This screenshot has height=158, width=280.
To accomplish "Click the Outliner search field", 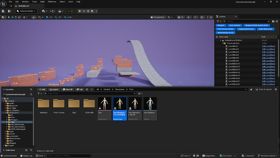I will [247, 21].
